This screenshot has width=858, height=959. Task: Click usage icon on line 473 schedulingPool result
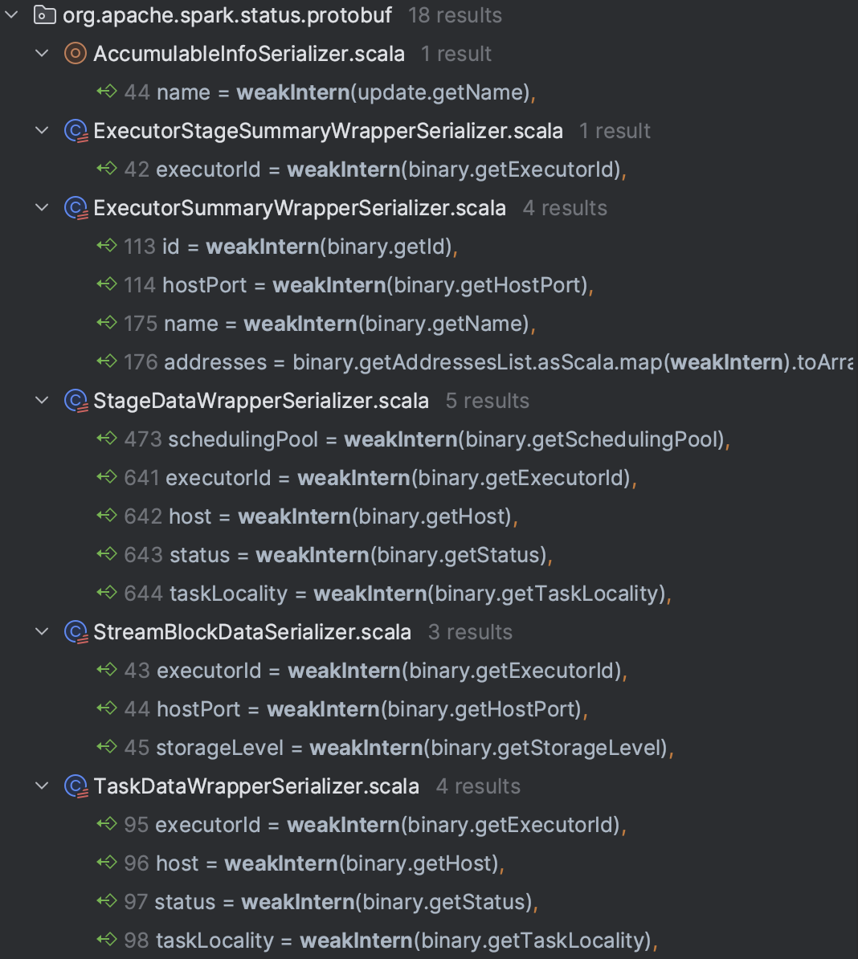(106, 438)
